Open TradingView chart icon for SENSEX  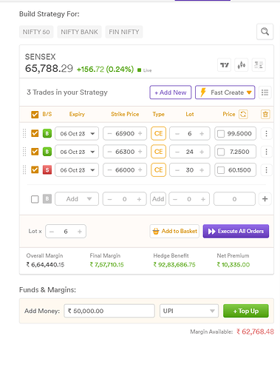[224, 65]
